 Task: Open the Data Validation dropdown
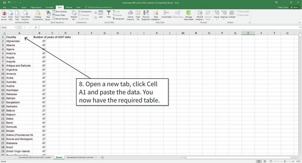[x=155, y=15]
